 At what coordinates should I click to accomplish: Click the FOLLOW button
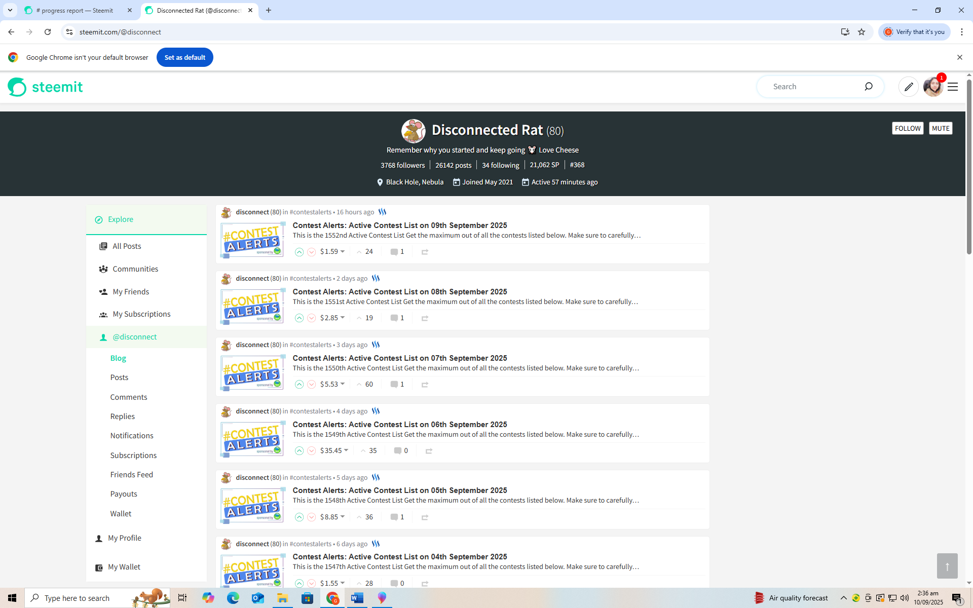(907, 128)
